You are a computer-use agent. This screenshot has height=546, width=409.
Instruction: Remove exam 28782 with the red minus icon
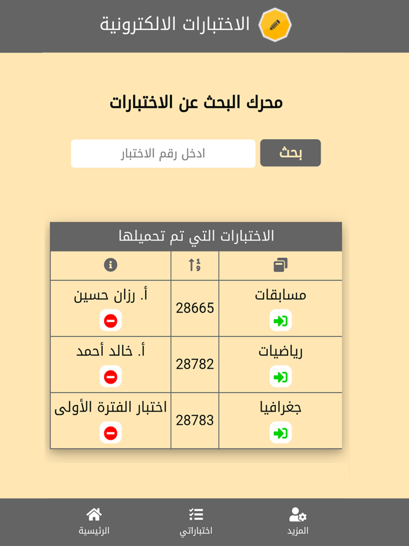[110, 376]
